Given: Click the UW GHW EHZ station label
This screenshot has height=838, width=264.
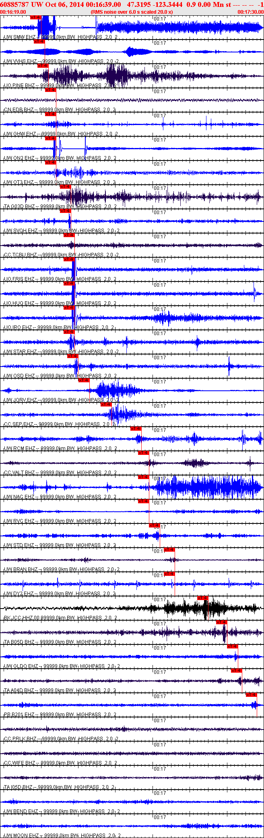Looking at the screenshot, I should pos(60,134).
